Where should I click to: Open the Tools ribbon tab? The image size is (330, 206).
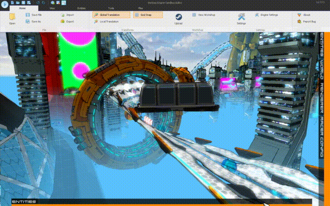[x=111, y=8]
